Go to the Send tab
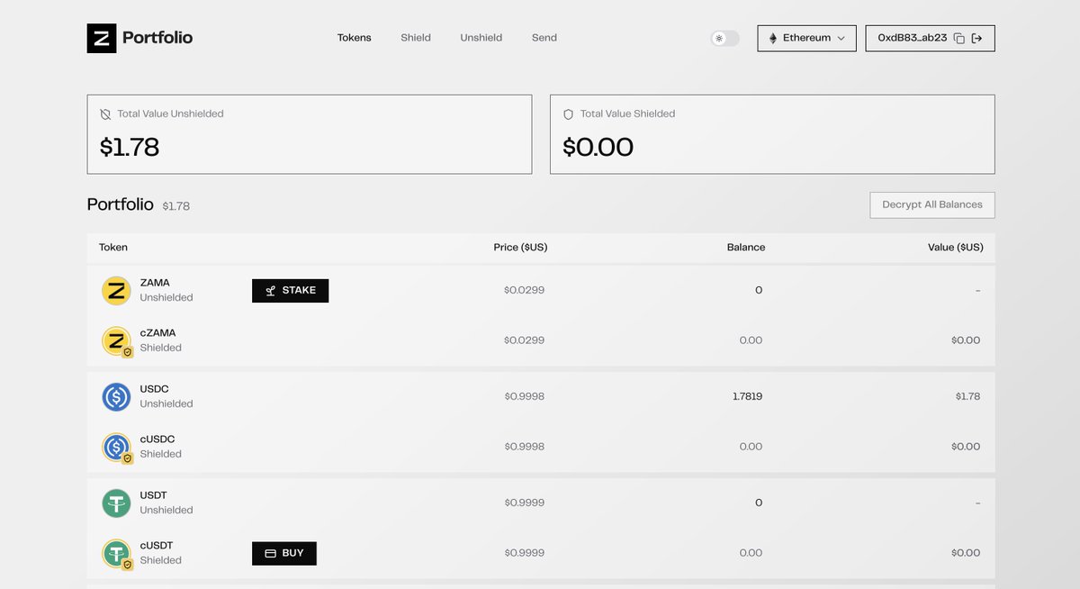Screen dimensions: 1080x589 point(544,38)
